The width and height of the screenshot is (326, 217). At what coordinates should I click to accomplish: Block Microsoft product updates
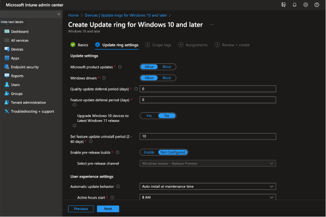click(167, 67)
